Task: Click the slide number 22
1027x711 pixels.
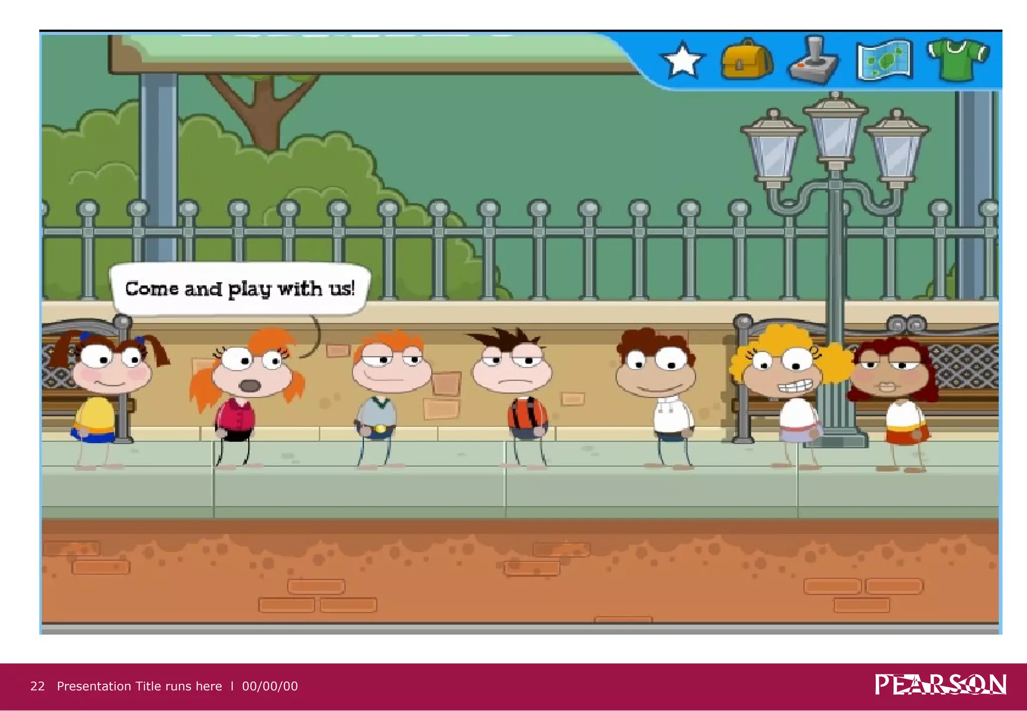Action: click(37, 686)
